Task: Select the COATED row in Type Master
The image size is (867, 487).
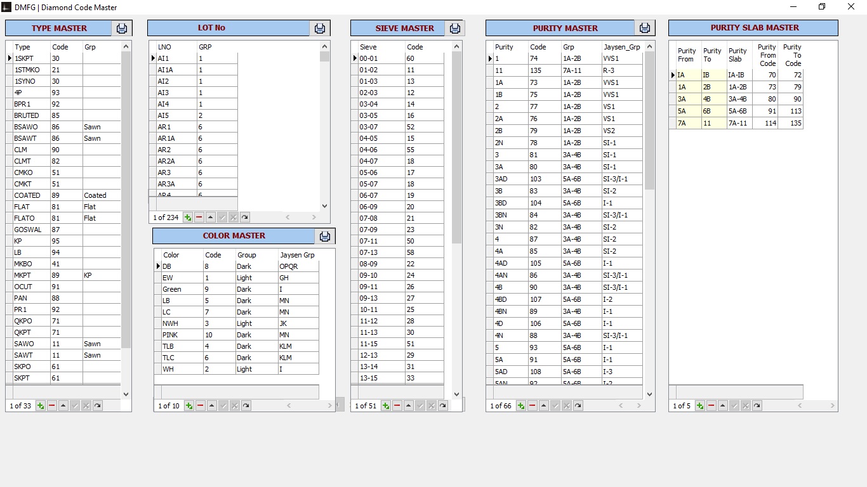Action: [63, 195]
